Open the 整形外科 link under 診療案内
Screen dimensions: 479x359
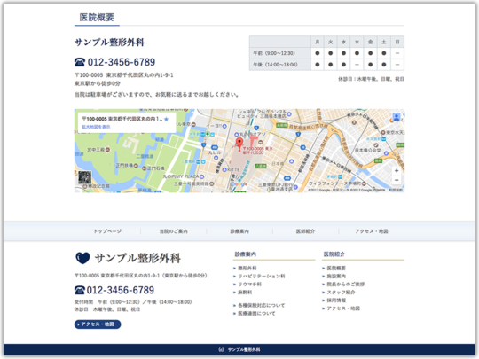247,268
